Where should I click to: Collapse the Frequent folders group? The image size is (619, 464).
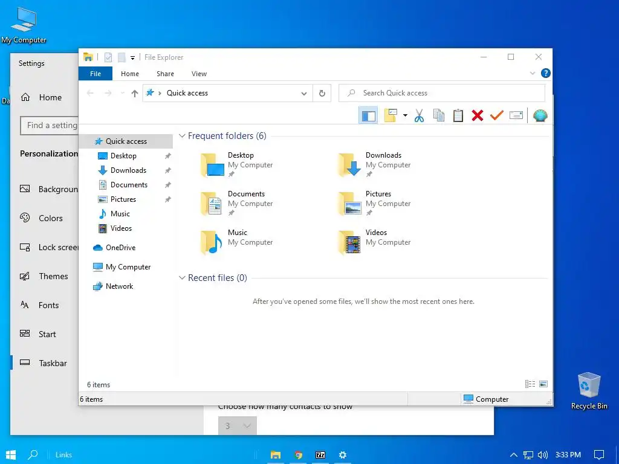click(x=182, y=136)
